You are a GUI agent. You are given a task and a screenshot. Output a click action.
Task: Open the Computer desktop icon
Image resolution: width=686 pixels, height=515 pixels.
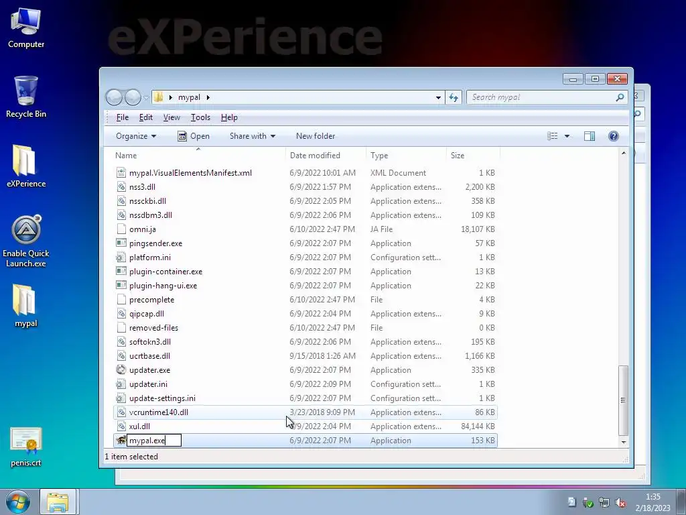[26, 28]
